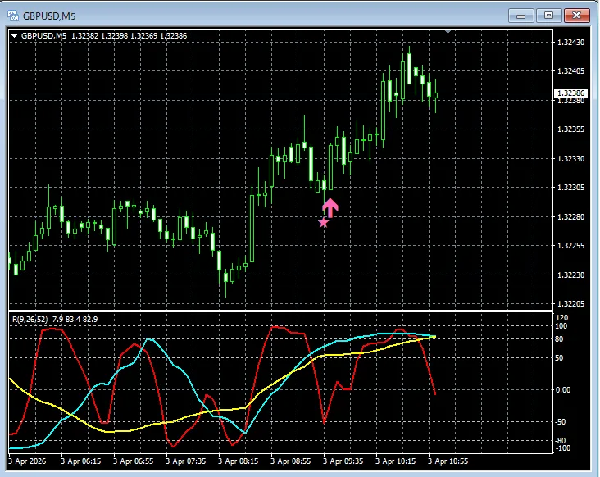Image resolution: width=600 pixels, height=477 pixels.
Task: Click the time label 3 Apr 10:15
Action: (x=395, y=461)
